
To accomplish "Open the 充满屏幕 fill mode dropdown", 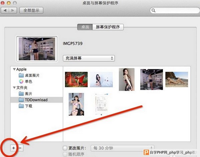I will coord(89,58).
